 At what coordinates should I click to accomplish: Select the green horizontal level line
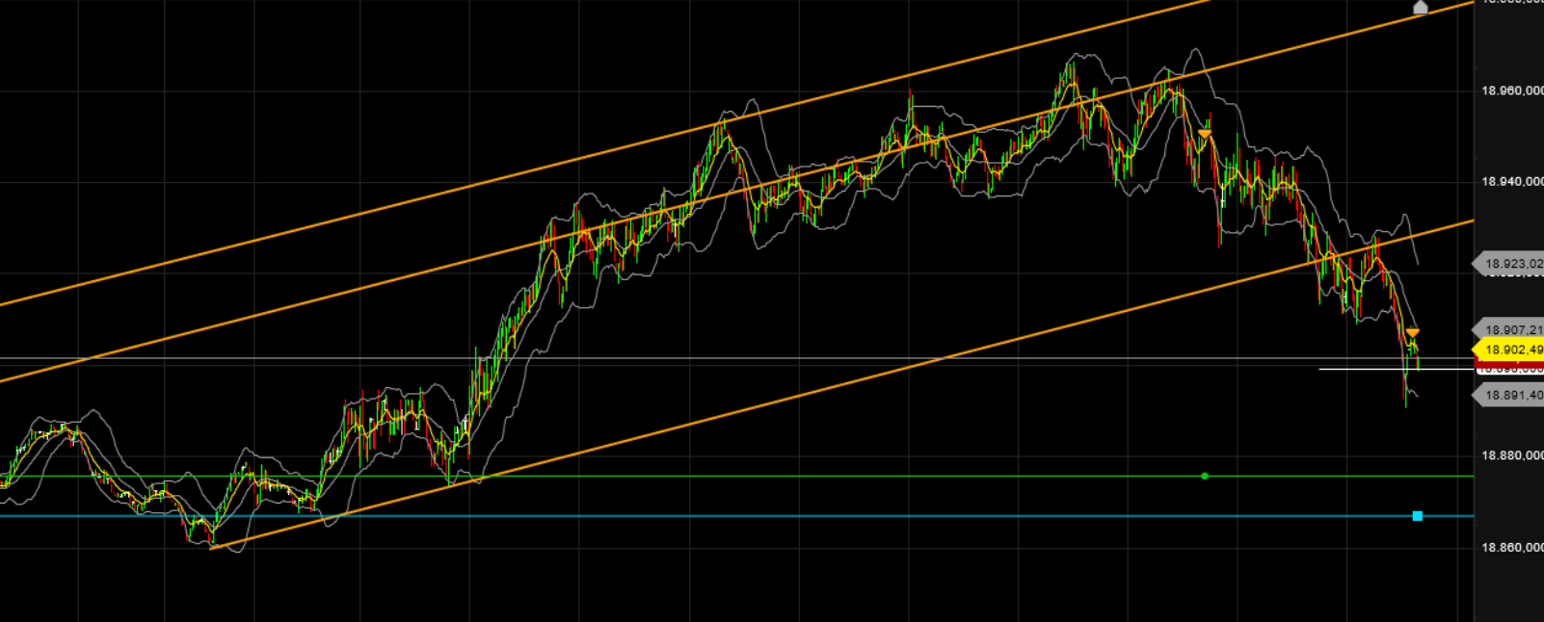tap(736, 476)
